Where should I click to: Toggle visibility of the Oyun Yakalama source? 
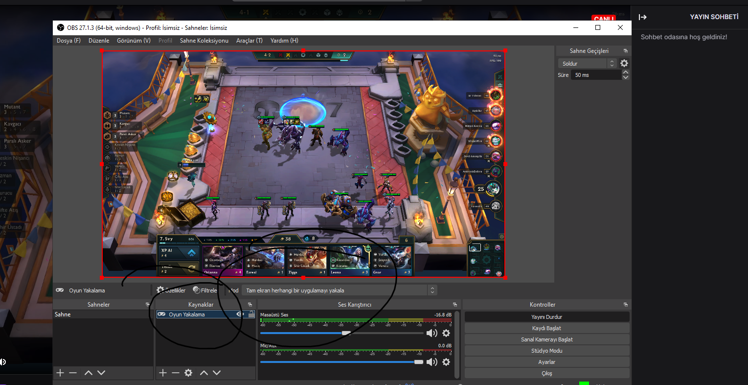click(240, 314)
